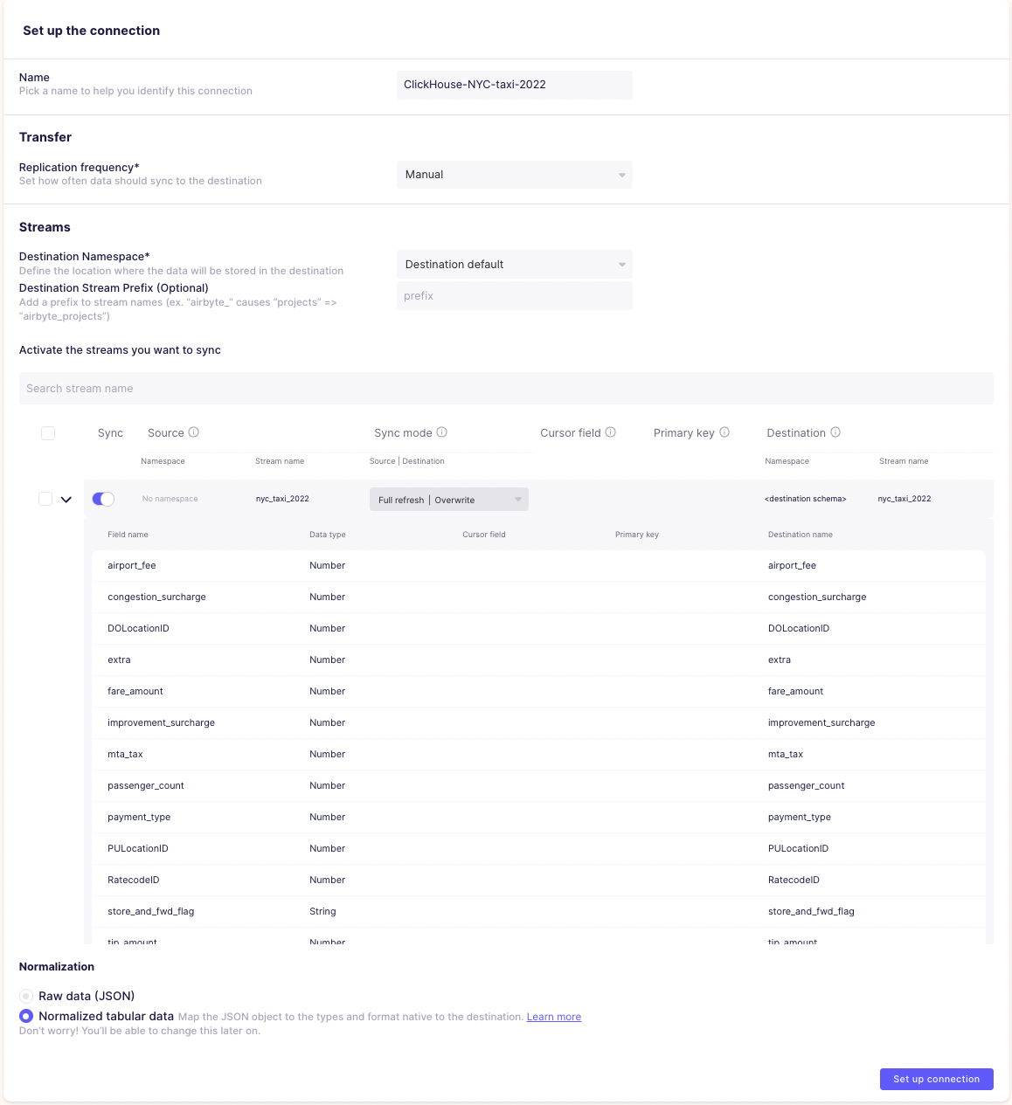
Task: View the Cursor field info icon
Action: [610, 432]
